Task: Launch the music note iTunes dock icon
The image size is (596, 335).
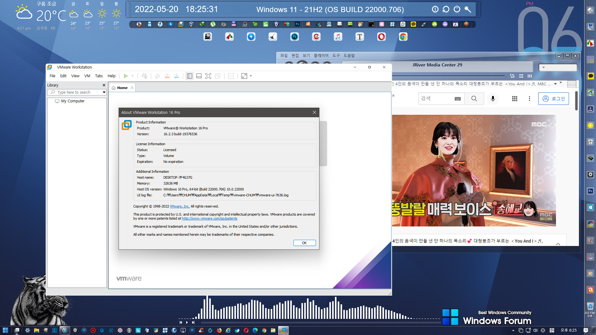Action: coord(338,37)
